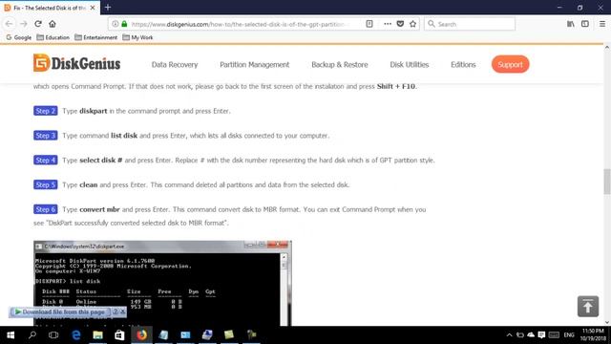Open Google bookmark

18,37
